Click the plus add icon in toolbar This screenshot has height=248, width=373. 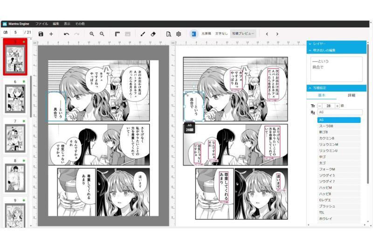pos(51,34)
